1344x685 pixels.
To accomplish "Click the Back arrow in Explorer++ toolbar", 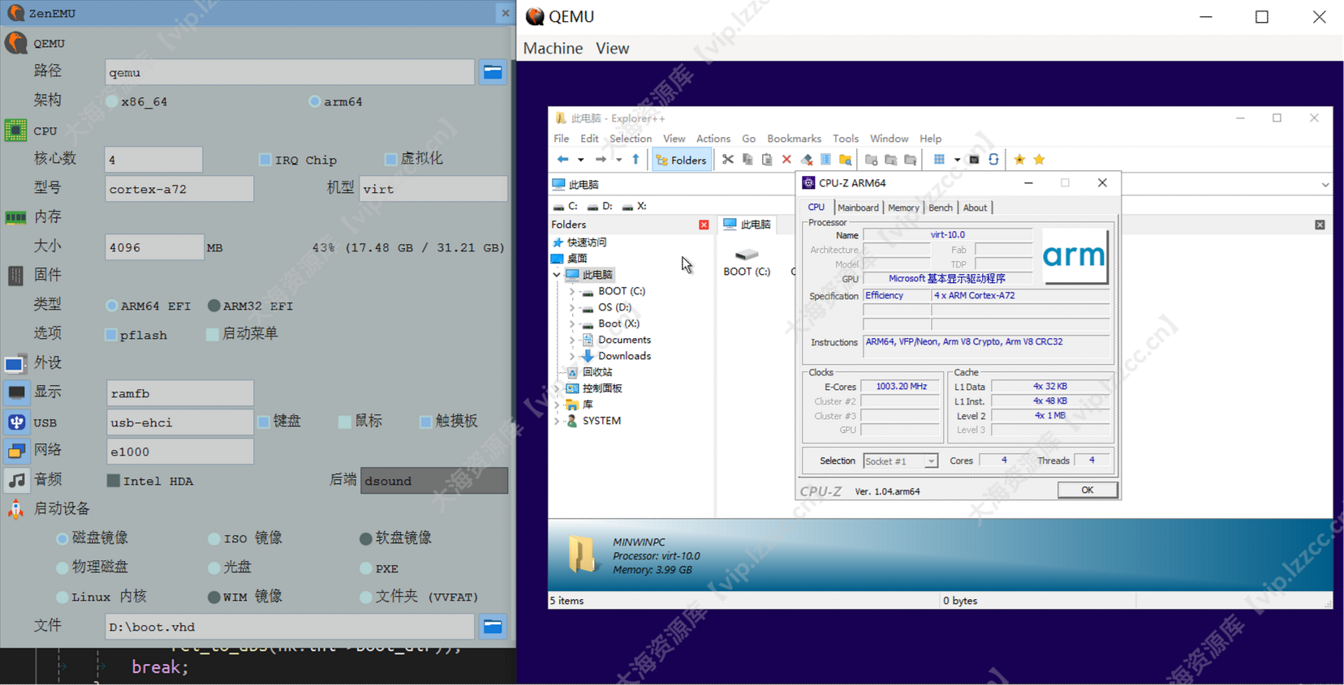I will (x=562, y=160).
